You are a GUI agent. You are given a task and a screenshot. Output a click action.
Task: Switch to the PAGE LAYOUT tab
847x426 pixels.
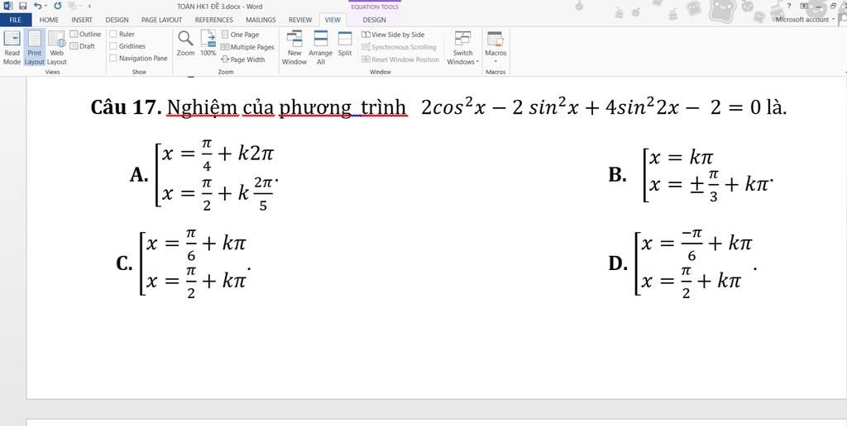click(161, 20)
